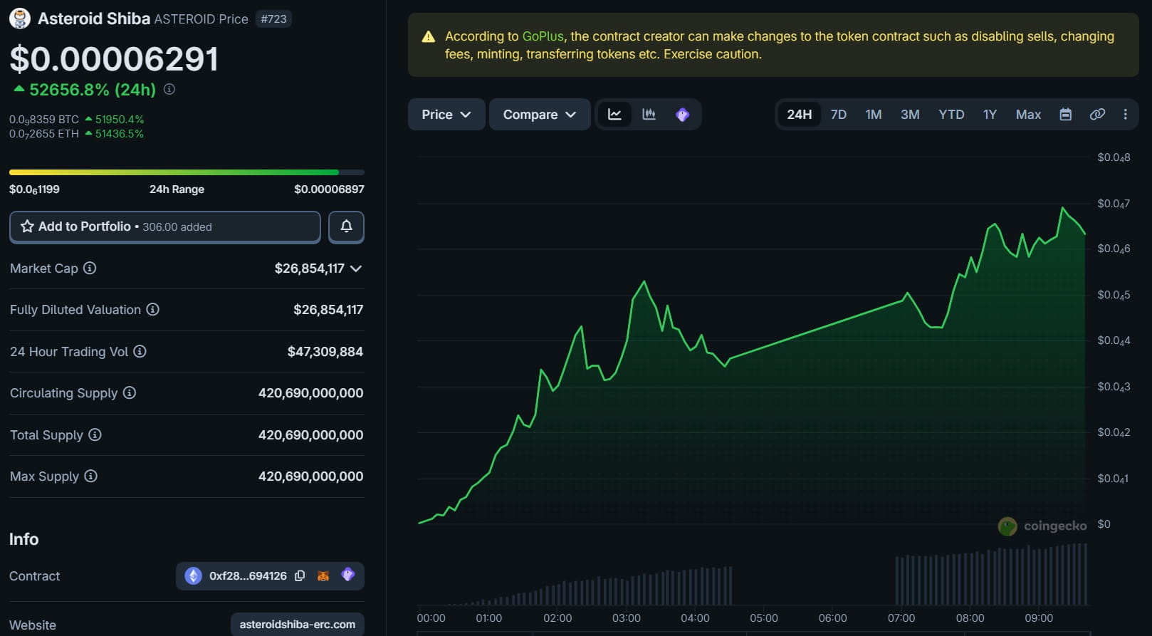1152x636 pixels.
Task: Click the MetaMask fox icon
Action: point(323,575)
